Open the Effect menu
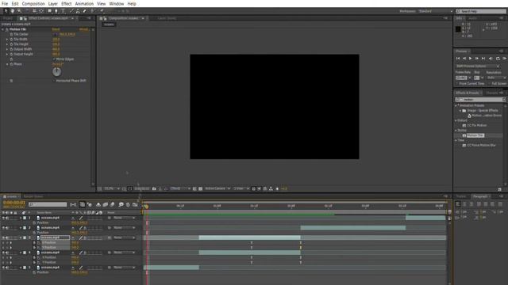The height and width of the screenshot is (285, 508). (x=66, y=3)
